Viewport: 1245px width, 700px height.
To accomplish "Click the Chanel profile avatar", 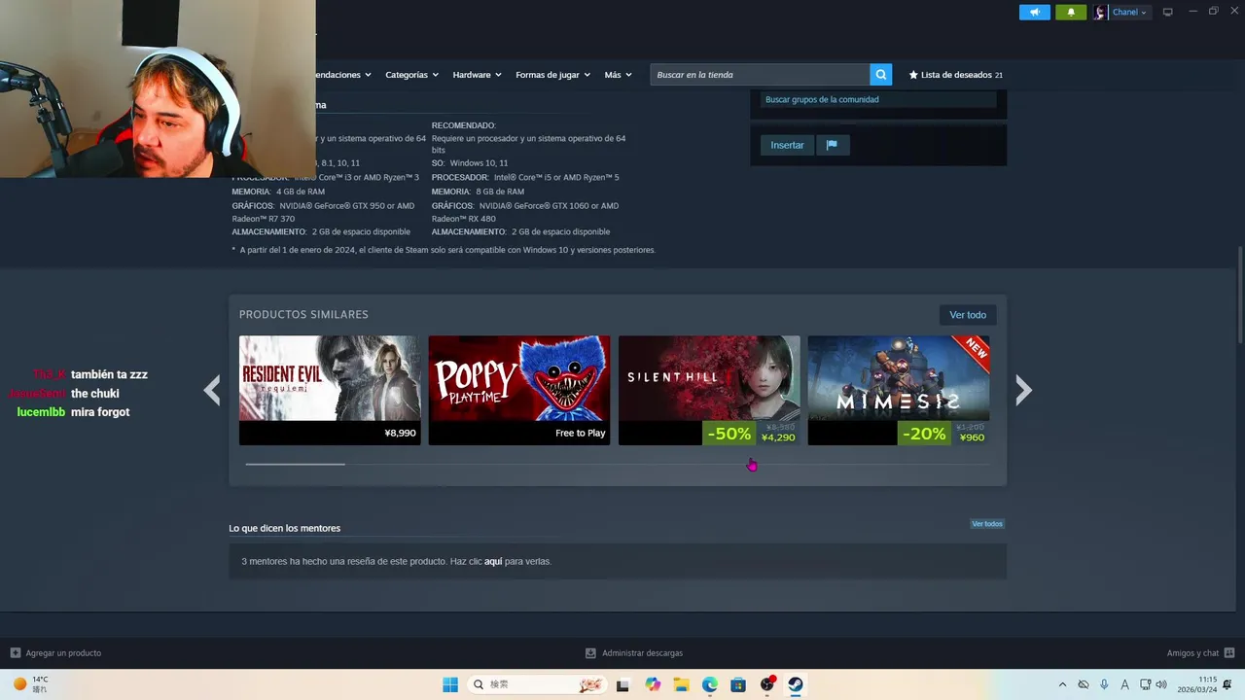I will pos(1100,12).
